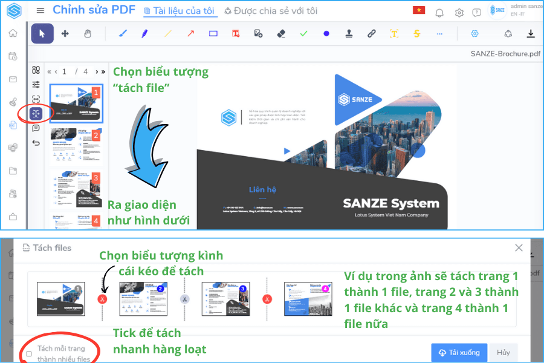Screen dimensions: 544x363
Task: Enable "Tách mỗi trang thành nhiều files" checkbox
Action: pyautogui.click(x=29, y=353)
